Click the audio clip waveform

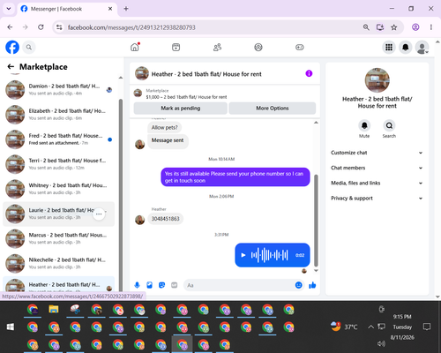click(269, 255)
